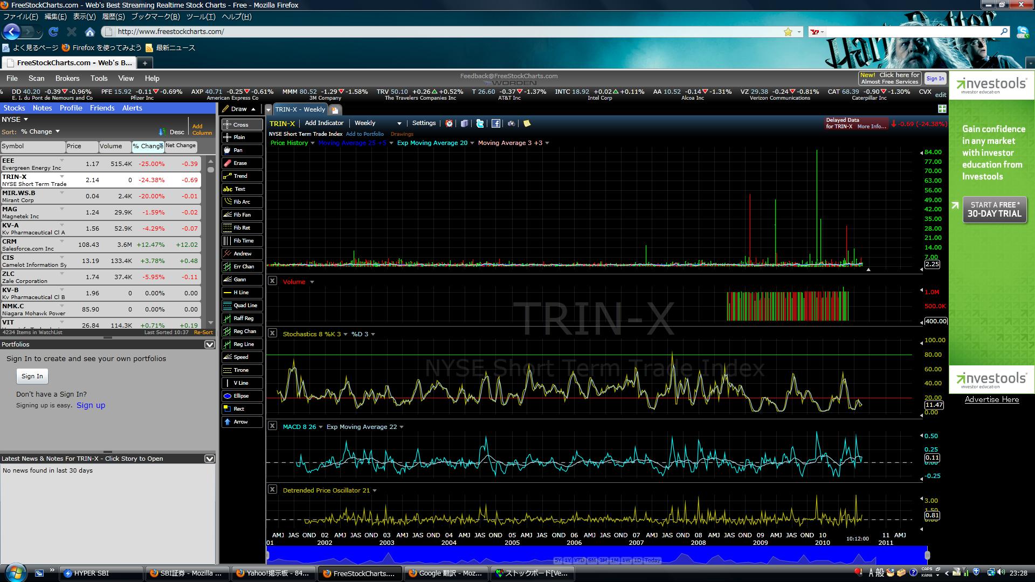
Task: Open the Scan menu
Action: (36, 78)
